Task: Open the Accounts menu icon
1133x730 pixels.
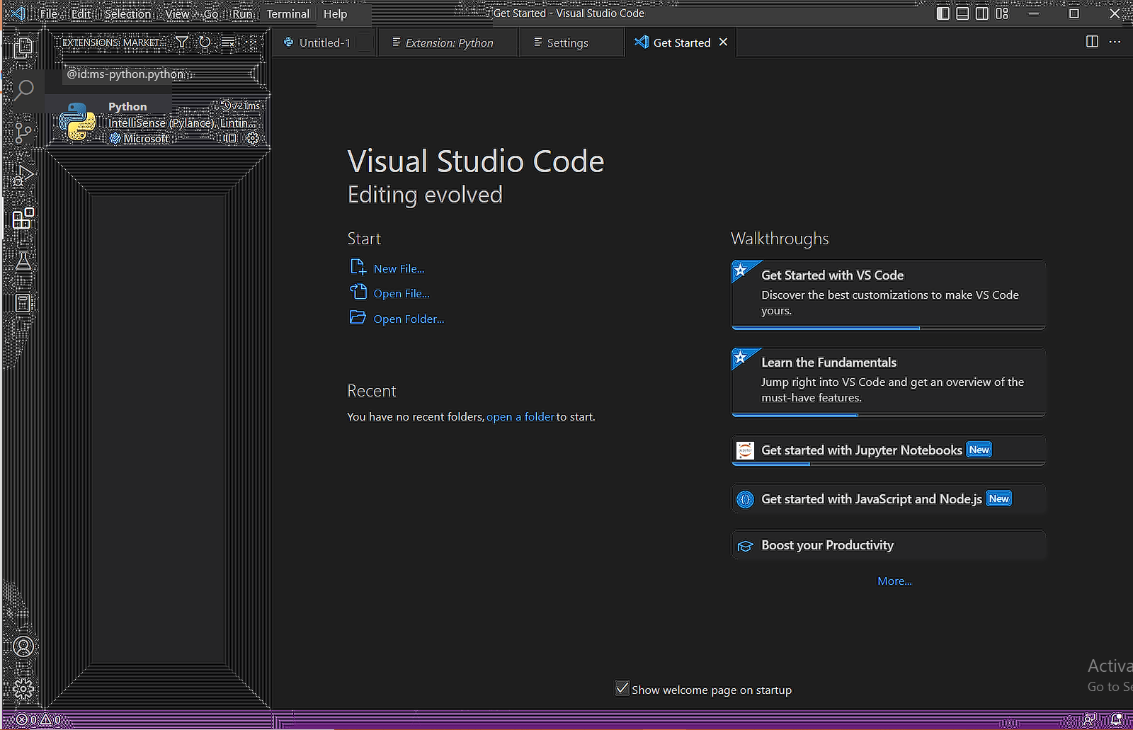Action: coord(23,646)
